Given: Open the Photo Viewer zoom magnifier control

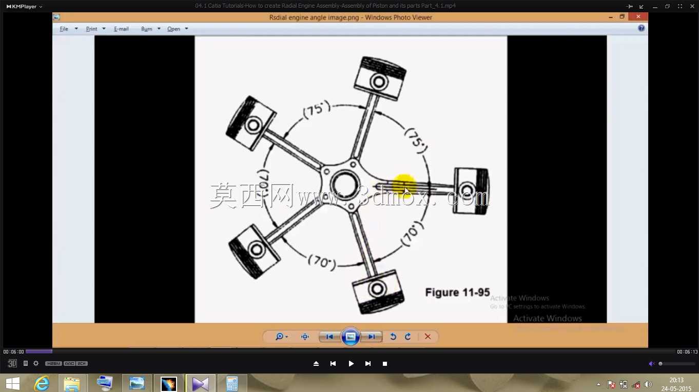Looking at the screenshot, I should point(281,337).
